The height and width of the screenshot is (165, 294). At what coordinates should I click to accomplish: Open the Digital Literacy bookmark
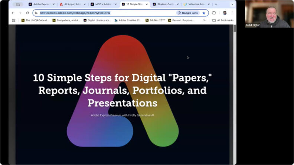pyautogui.click(x=97, y=20)
